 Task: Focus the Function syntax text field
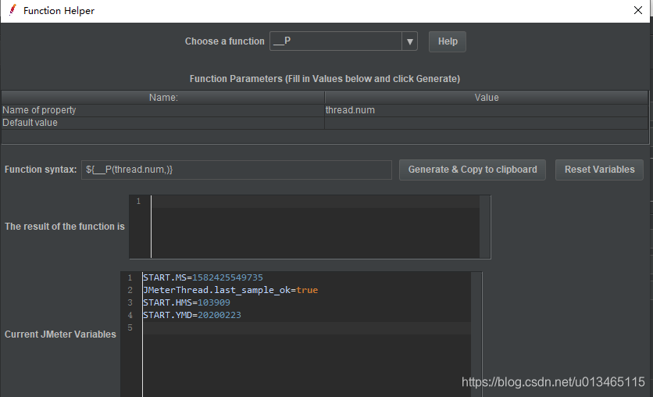pos(236,170)
